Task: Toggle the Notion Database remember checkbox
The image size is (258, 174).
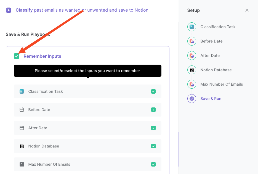Action: pyautogui.click(x=153, y=146)
